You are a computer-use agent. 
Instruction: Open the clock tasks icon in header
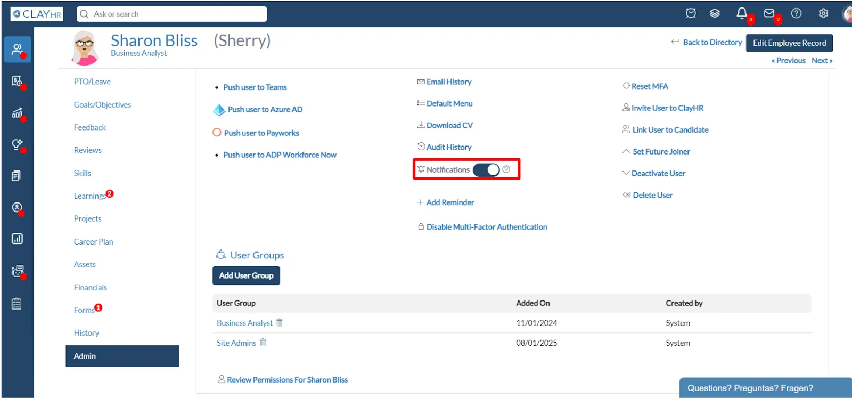click(x=691, y=13)
